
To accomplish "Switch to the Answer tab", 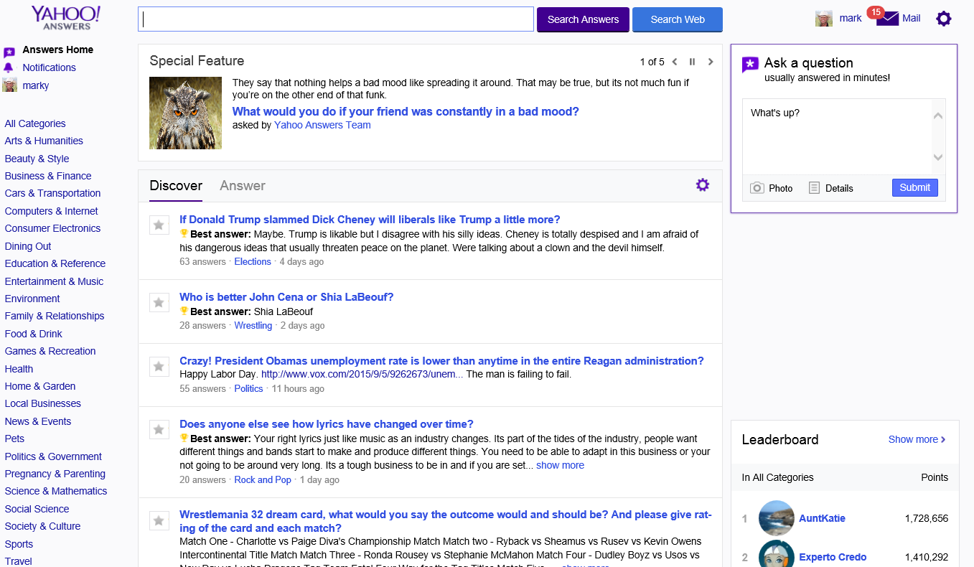I will coord(243,185).
